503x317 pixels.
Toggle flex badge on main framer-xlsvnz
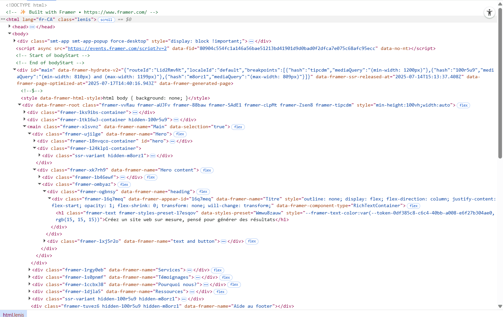(238, 127)
